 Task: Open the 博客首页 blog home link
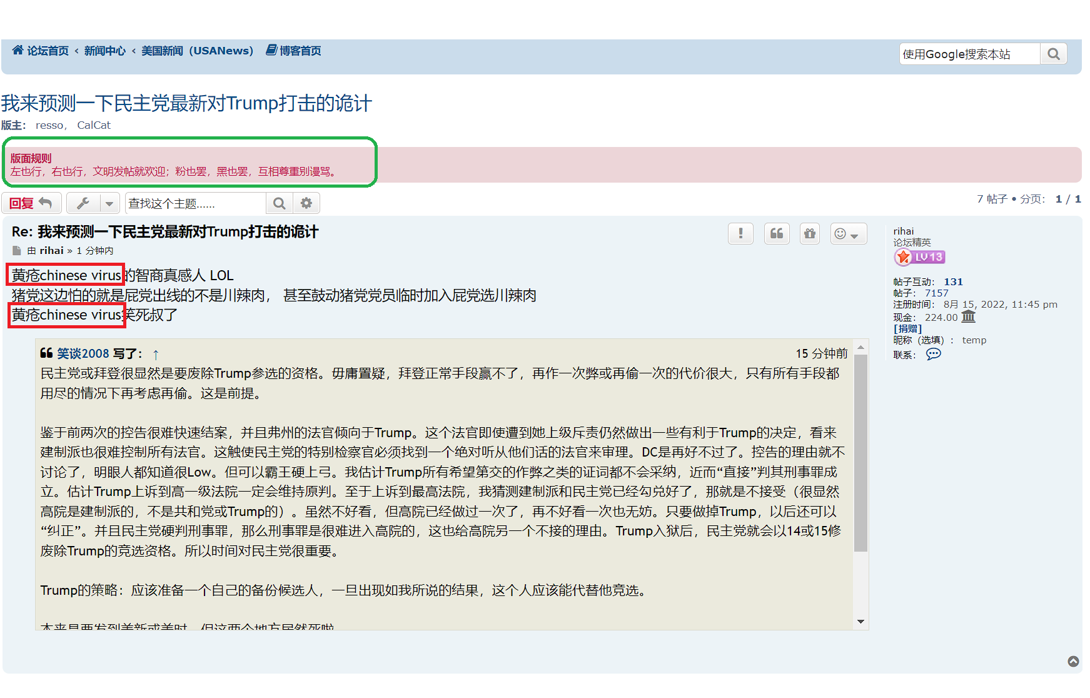(300, 51)
